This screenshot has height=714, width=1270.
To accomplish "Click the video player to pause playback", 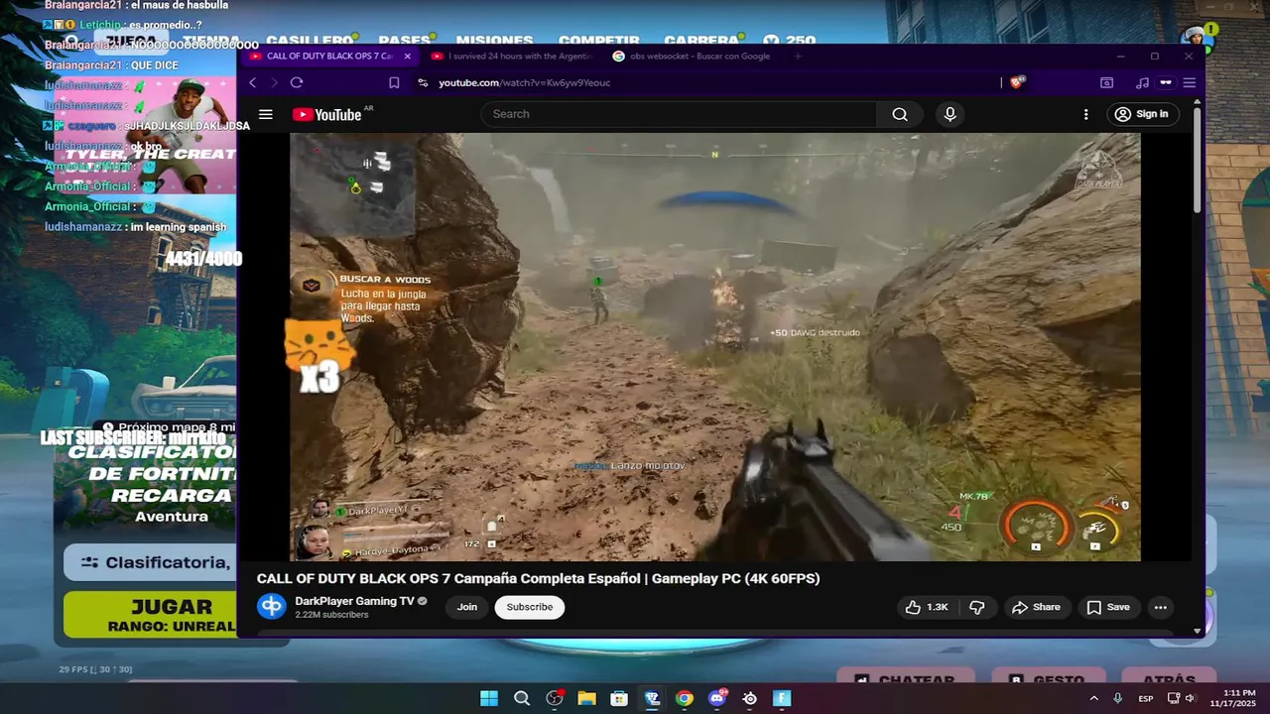I will (x=714, y=347).
